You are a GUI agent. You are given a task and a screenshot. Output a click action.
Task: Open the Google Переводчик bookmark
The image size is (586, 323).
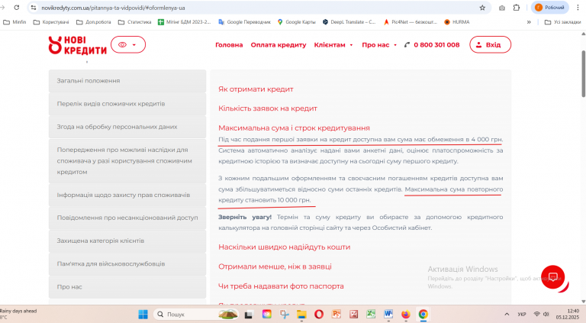tap(244, 22)
